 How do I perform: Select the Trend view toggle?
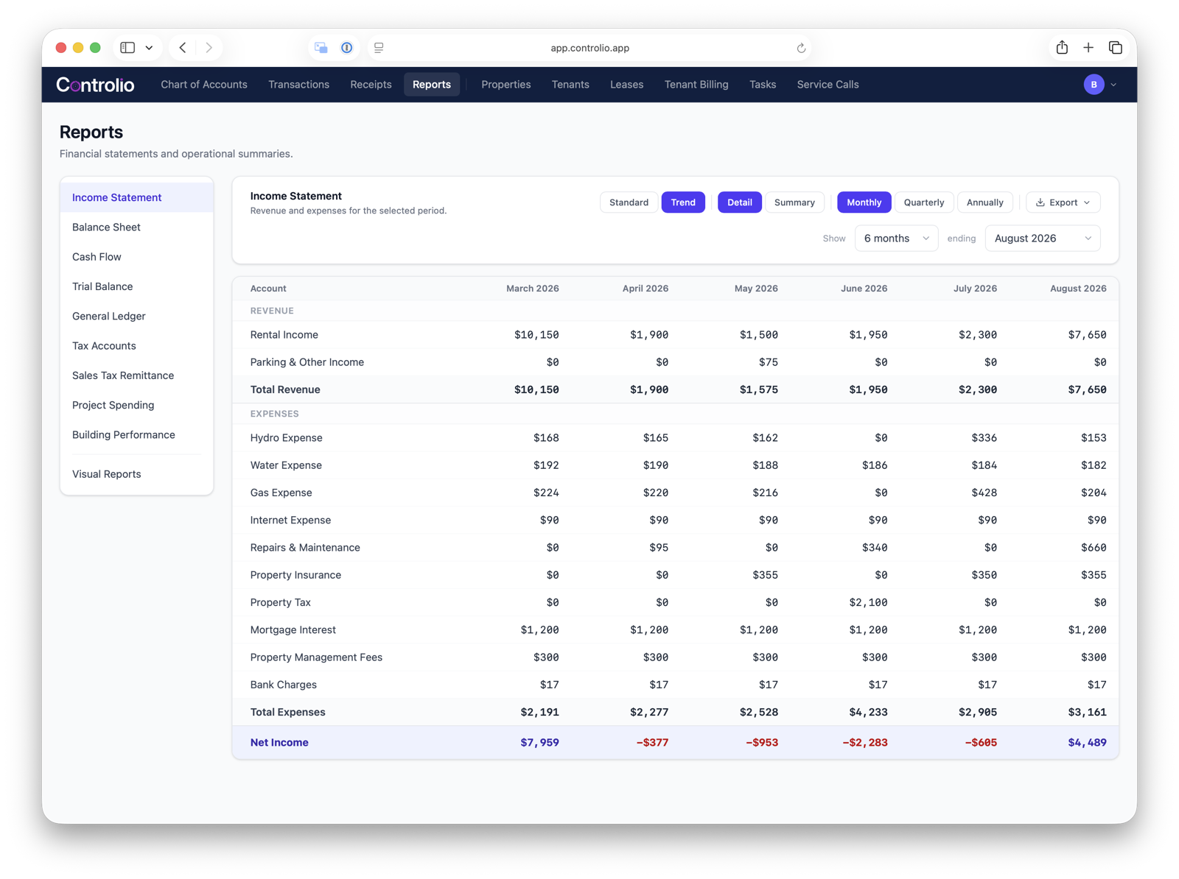(x=683, y=202)
